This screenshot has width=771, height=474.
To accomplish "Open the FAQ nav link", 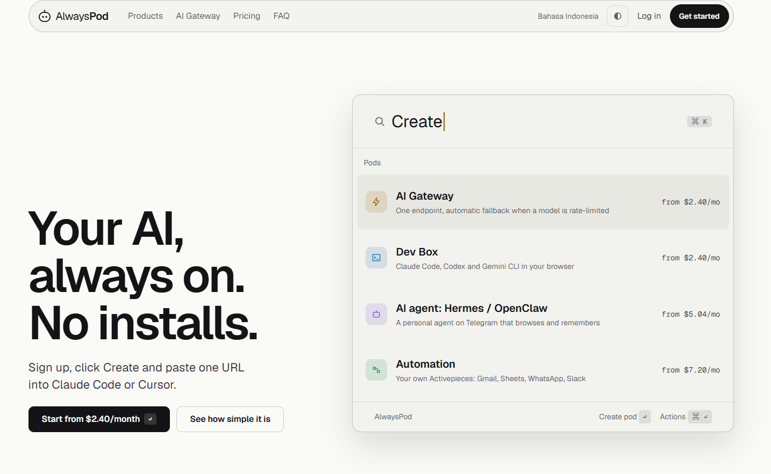I will (282, 16).
